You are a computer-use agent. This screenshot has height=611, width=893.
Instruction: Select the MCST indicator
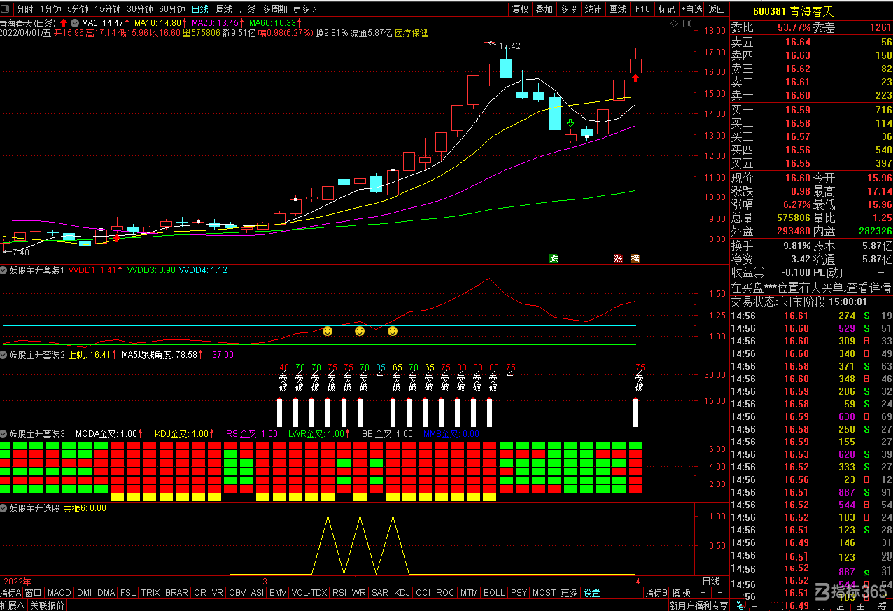coord(544,593)
